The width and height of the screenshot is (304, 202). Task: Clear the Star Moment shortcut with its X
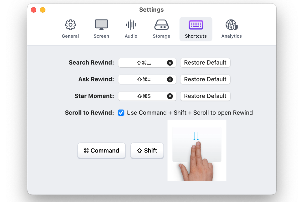point(170,96)
